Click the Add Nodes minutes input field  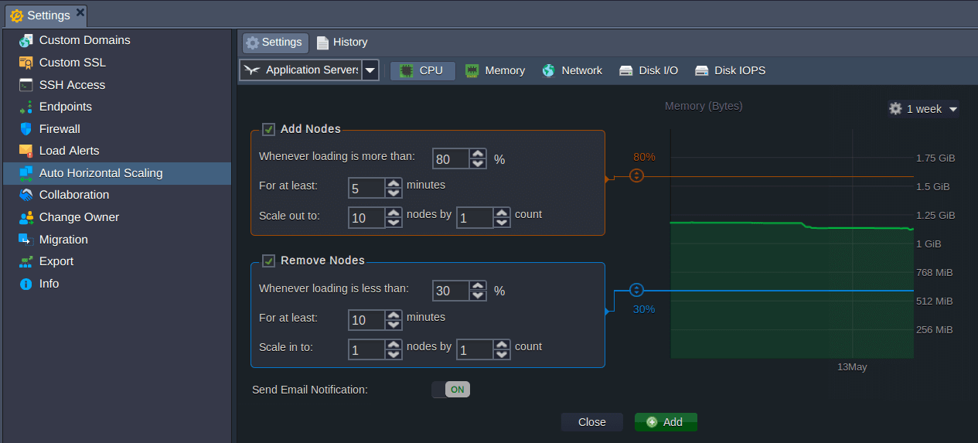click(x=367, y=188)
